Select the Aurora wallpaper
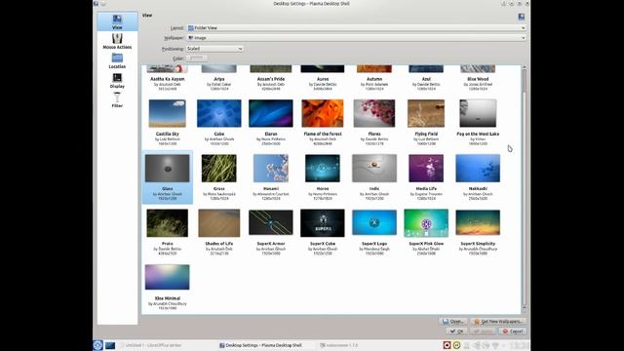This screenshot has width=624, height=351. [323, 78]
